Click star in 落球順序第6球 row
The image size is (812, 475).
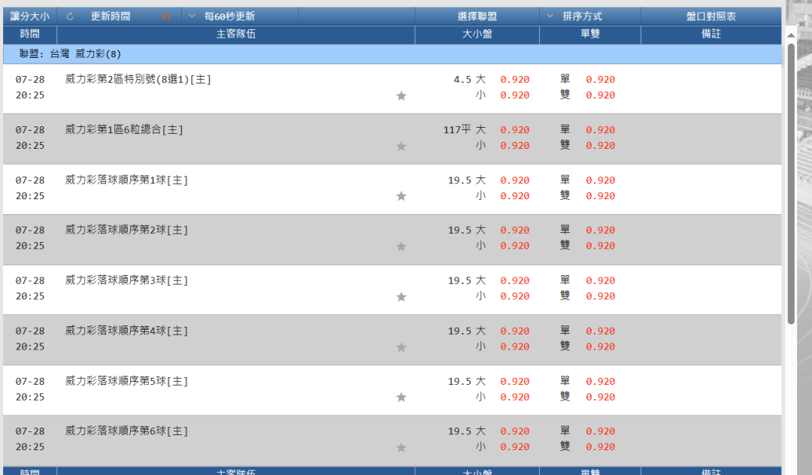(401, 448)
